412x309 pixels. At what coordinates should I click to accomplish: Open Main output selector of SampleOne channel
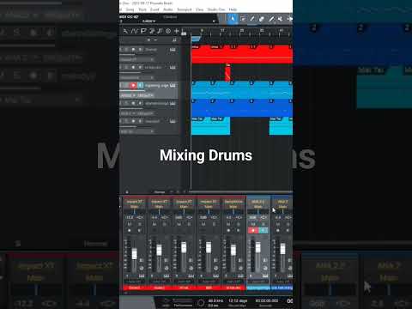[233, 207]
